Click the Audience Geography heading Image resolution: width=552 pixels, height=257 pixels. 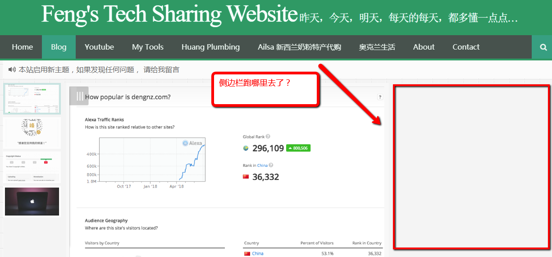[106, 220]
